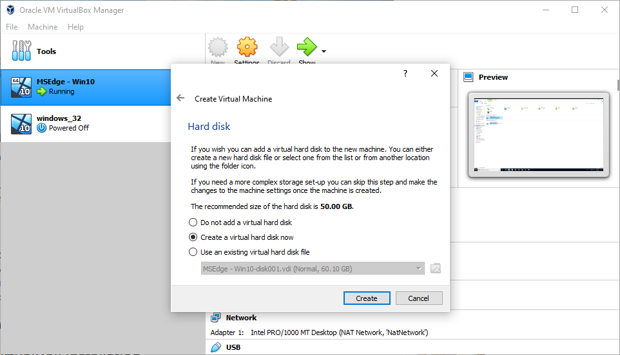The height and width of the screenshot is (355, 620).
Task: Click the Create button
Action: pos(367,298)
